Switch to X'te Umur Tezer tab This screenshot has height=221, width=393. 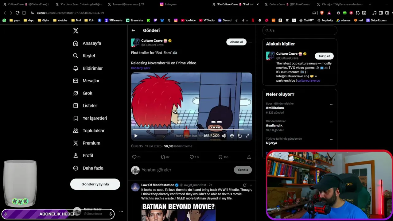pos(79,4)
